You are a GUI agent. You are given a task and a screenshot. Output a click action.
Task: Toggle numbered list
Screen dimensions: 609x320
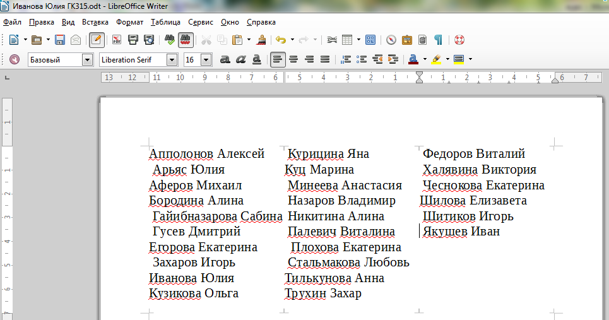coord(346,59)
